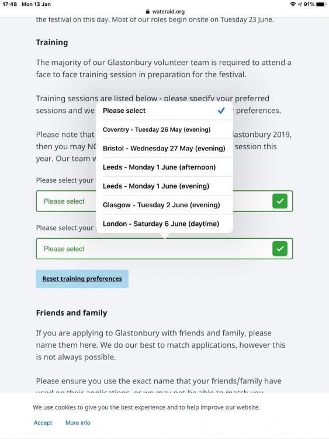Tap the blue checkmark beside Please select

pos(221,111)
